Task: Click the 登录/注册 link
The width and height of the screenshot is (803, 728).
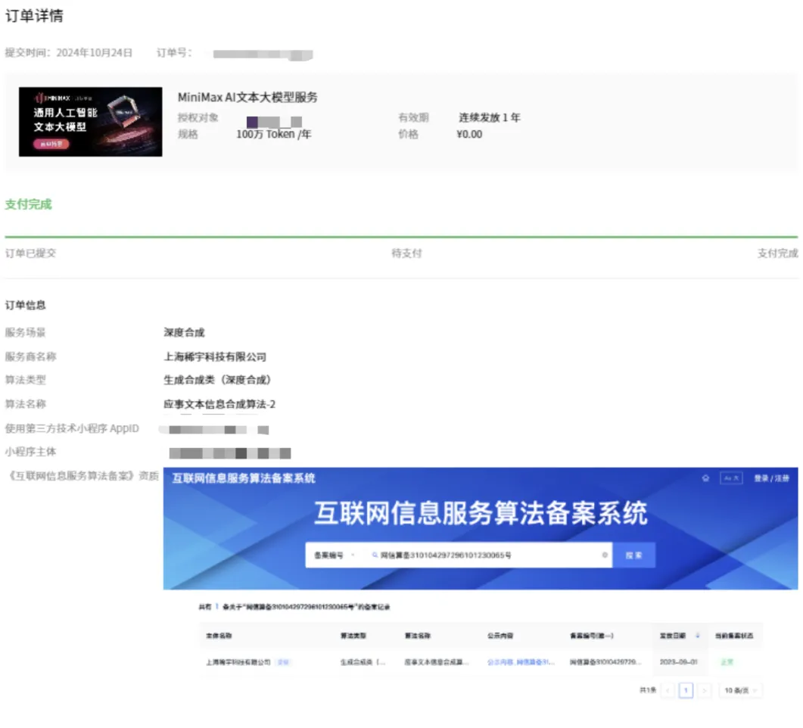Action: point(771,478)
